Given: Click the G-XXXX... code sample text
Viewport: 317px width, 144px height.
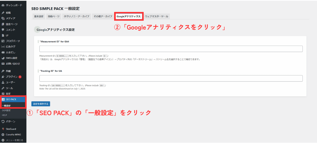Looking at the screenshot, I should click(62, 56).
